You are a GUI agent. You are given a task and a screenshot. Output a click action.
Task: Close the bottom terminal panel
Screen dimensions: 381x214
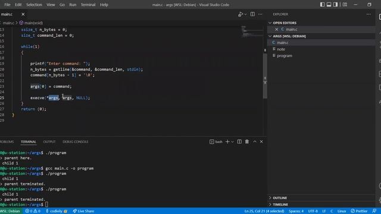tap(261, 141)
